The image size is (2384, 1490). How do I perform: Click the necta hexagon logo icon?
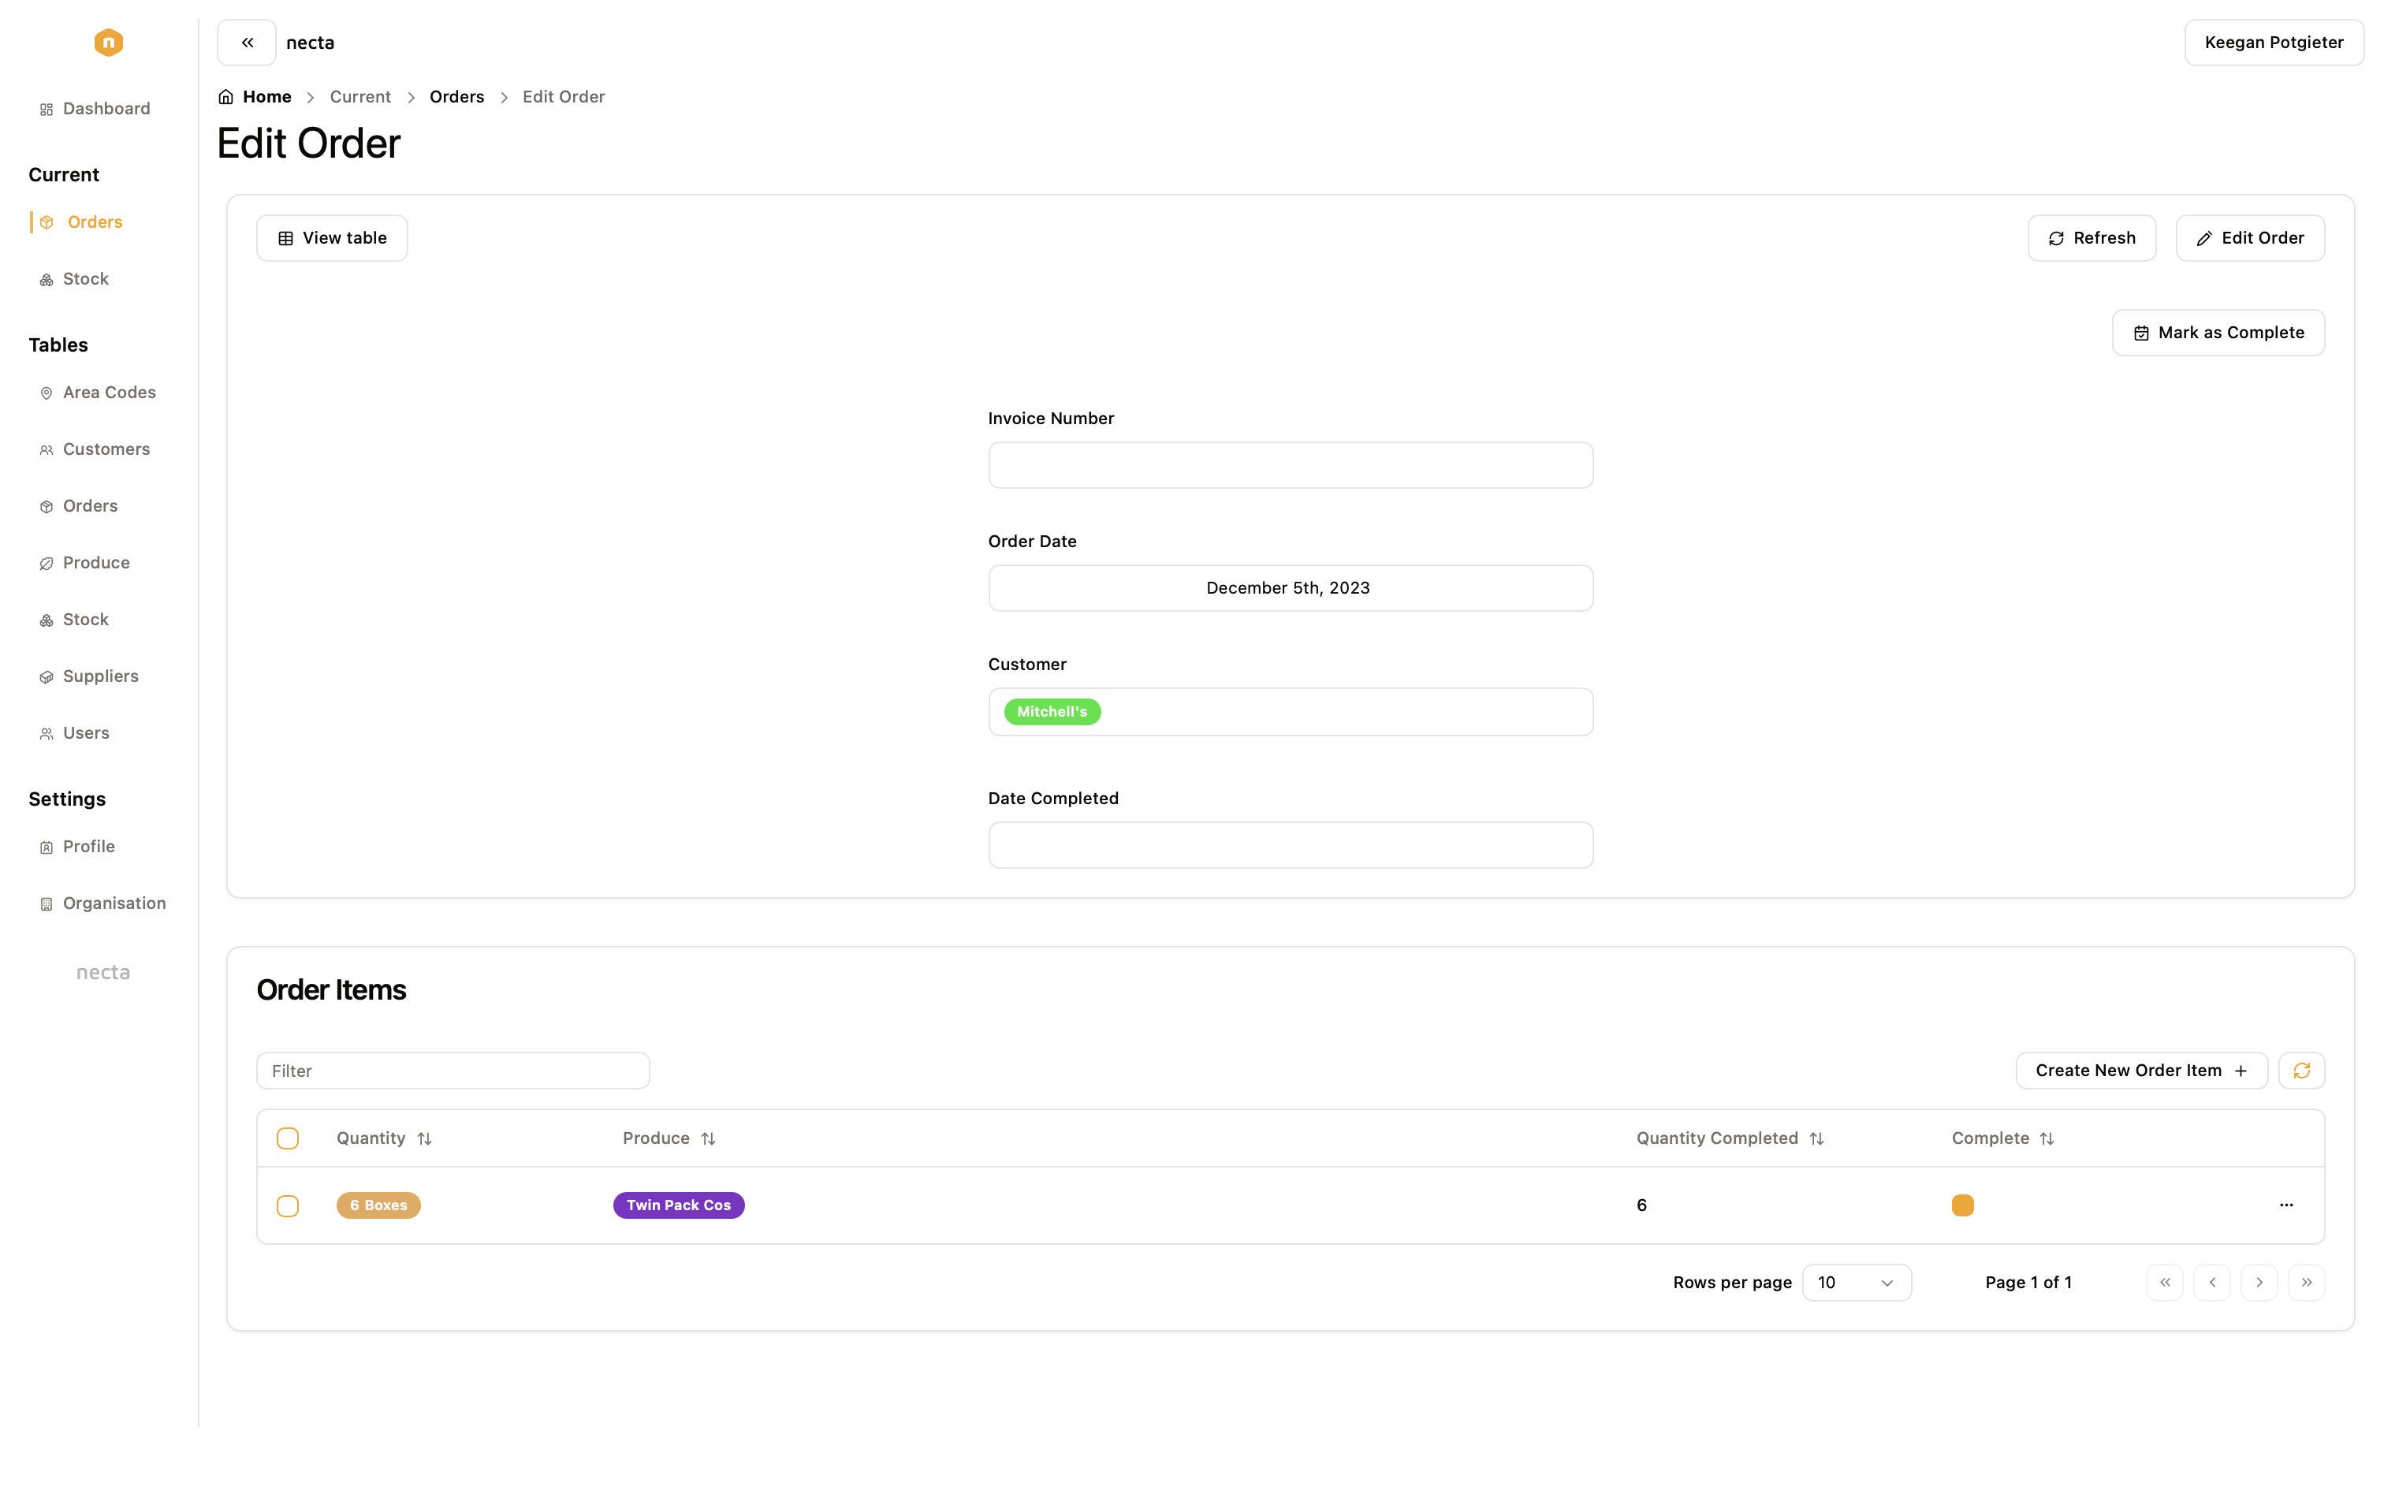(108, 43)
